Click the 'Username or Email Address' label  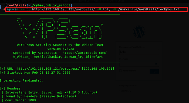pos(132,47)
